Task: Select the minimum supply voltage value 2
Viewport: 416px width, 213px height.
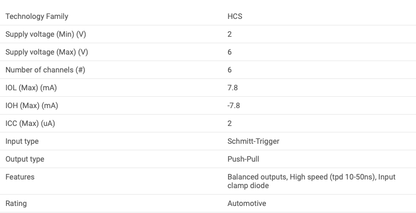Action: [x=230, y=34]
